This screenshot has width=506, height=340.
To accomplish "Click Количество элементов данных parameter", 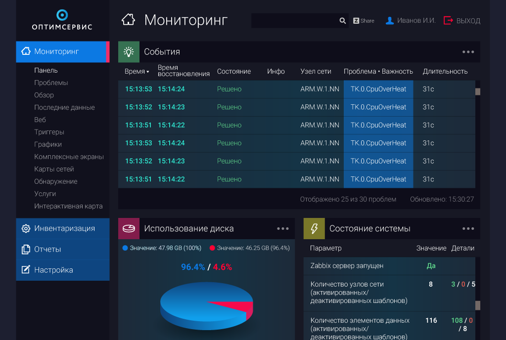I will tap(360, 329).
